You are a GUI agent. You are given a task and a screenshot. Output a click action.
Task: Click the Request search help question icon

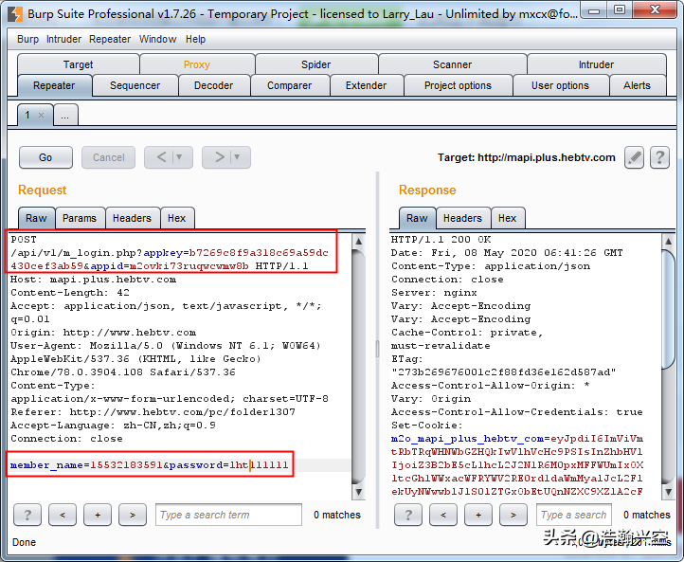pyautogui.click(x=27, y=515)
